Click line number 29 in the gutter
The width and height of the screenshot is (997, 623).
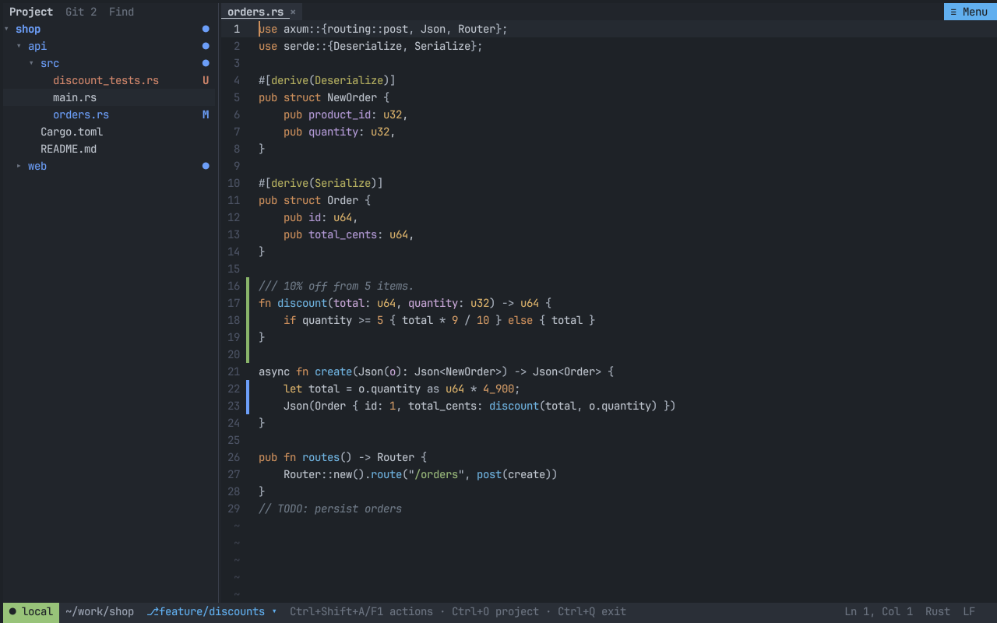(x=234, y=509)
